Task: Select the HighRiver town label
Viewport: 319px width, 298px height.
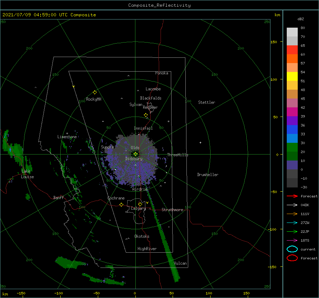Action: (x=147, y=249)
